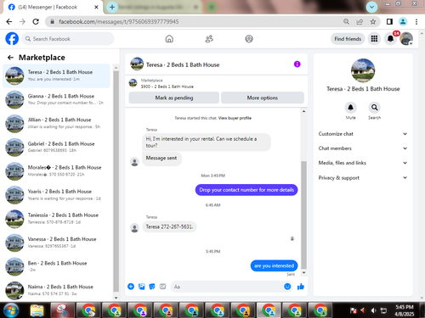425x318 pixels.
Task: Click the Find friends button
Action: click(x=348, y=39)
